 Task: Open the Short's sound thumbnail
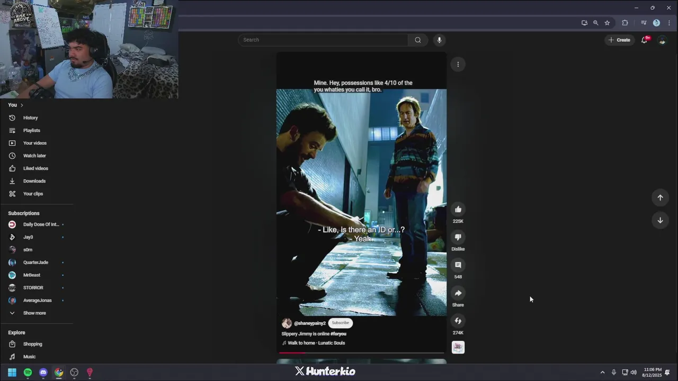tap(458, 347)
